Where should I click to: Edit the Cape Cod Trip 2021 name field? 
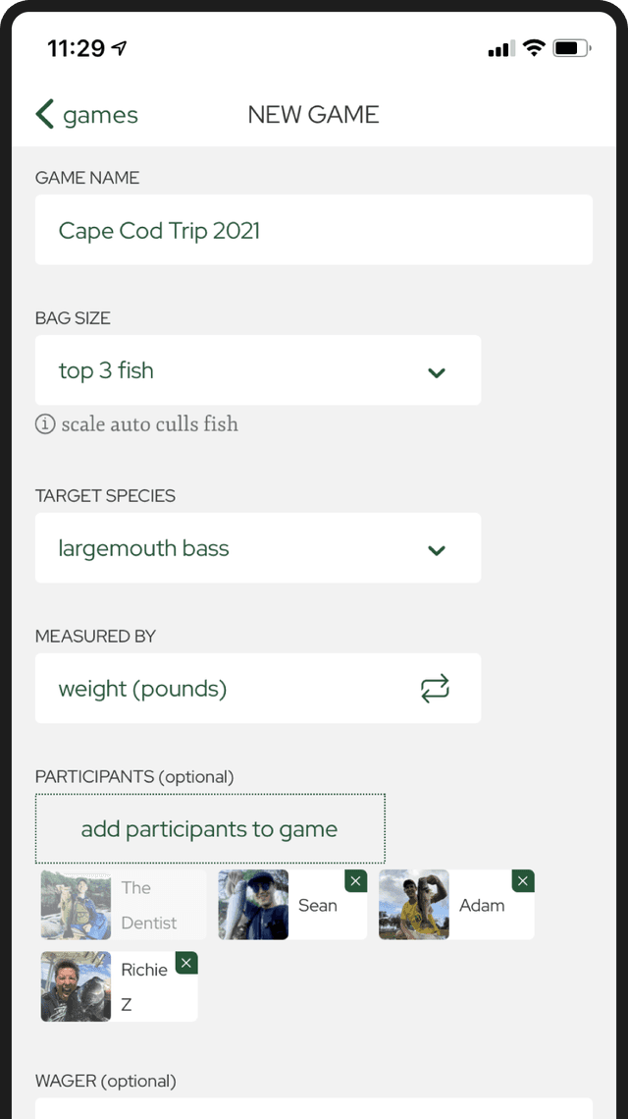[x=314, y=230]
